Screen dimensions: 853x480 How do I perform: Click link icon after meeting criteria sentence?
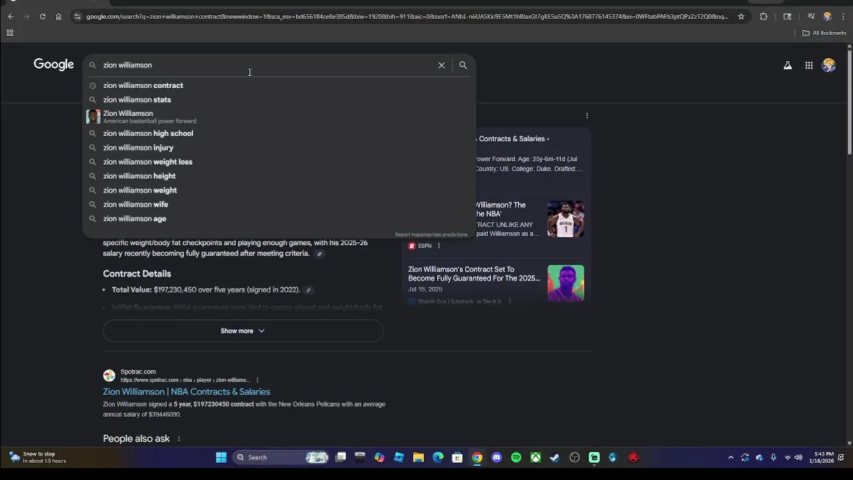pos(319,254)
